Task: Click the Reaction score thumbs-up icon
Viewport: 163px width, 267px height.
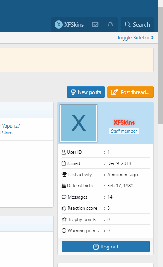Action: pyautogui.click(x=64, y=208)
